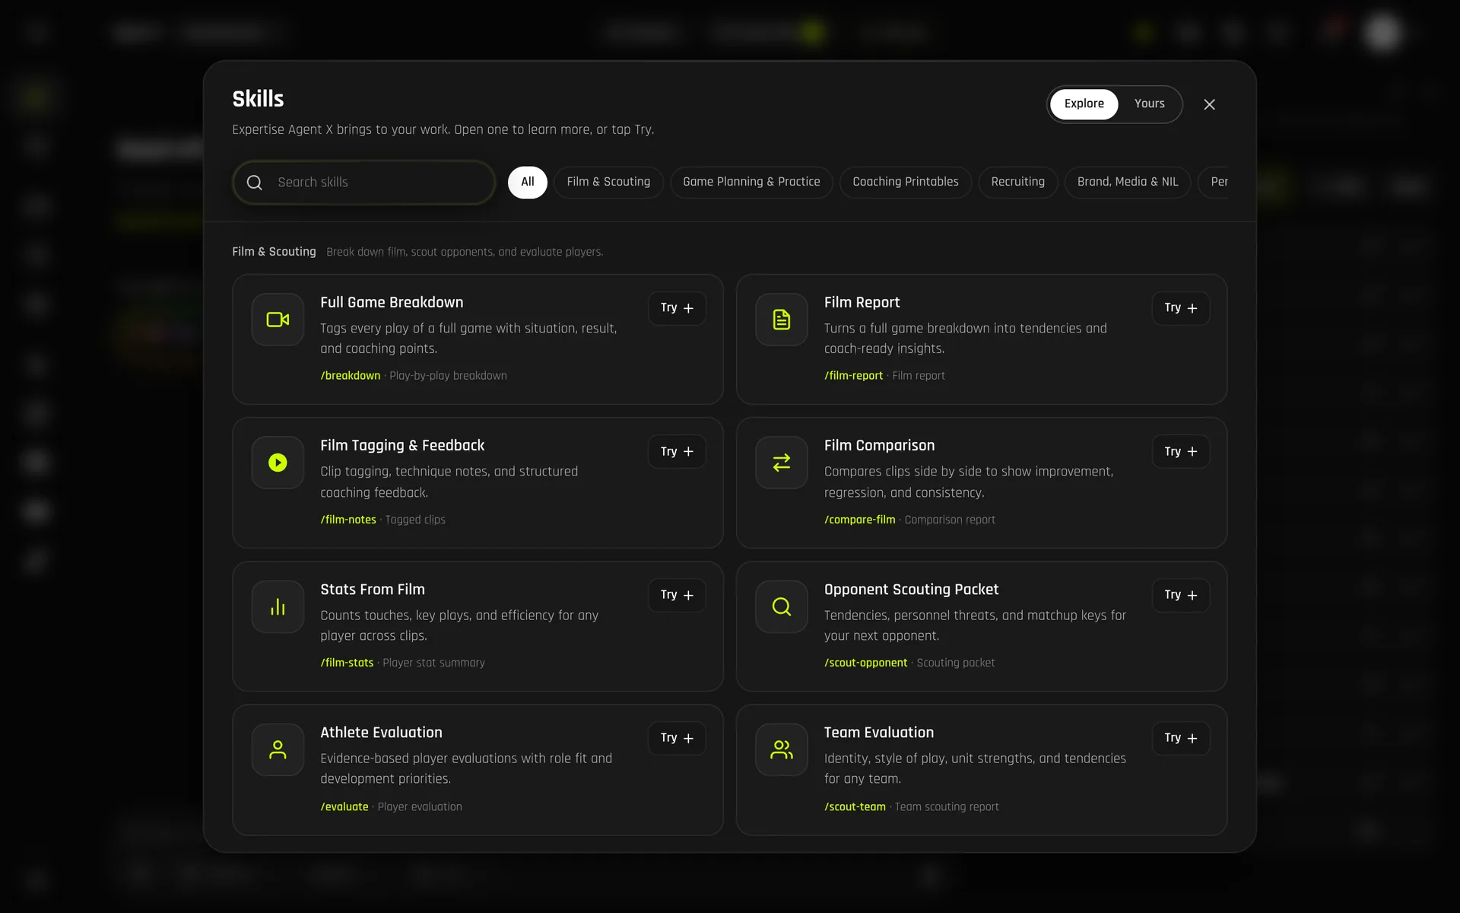Try the Athlete Evaluation skill

point(677,738)
